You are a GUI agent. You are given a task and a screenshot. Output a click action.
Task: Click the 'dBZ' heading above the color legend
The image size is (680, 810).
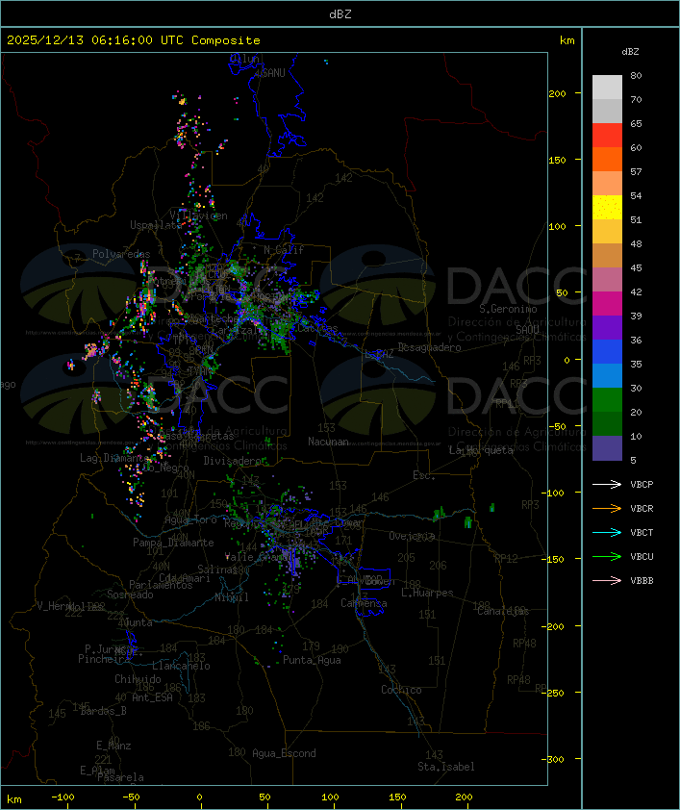[630, 52]
